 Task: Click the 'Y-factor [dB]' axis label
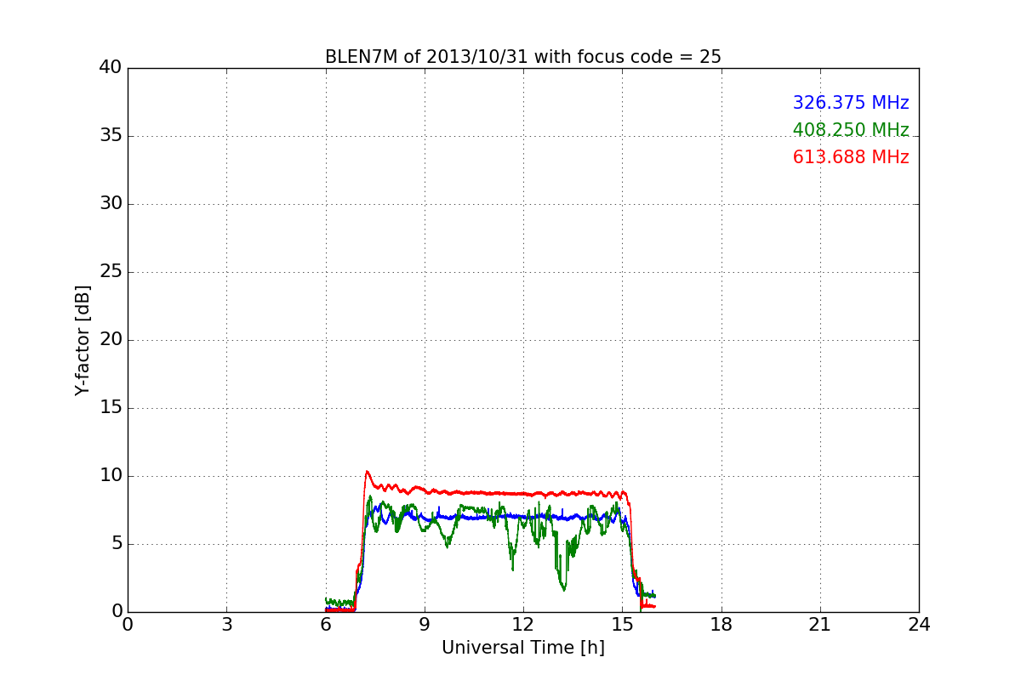83,340
